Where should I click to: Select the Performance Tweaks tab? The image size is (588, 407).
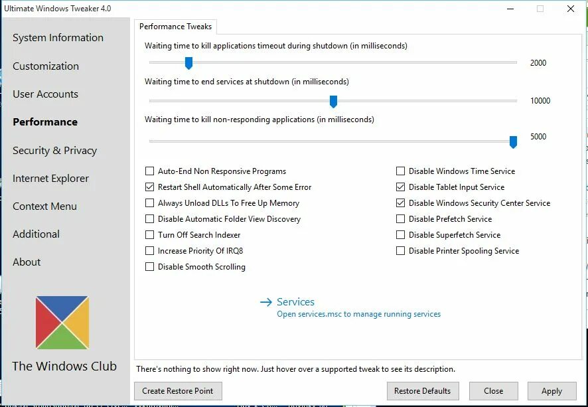[x=175, y=27]
